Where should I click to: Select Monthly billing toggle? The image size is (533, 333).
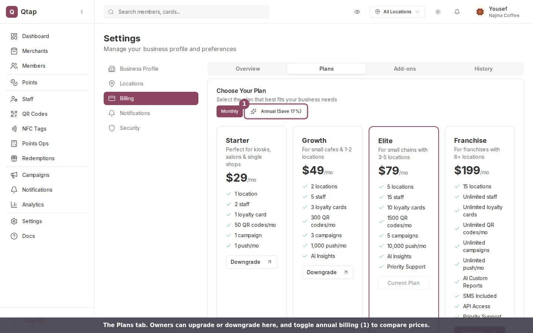229,111
